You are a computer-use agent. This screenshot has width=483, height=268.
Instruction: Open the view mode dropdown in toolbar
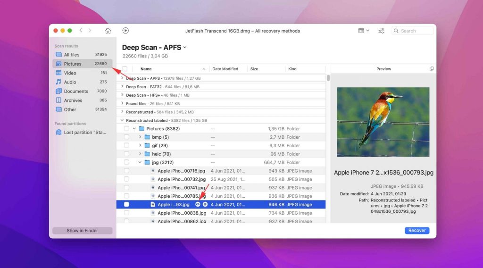[x=364, y=31]
